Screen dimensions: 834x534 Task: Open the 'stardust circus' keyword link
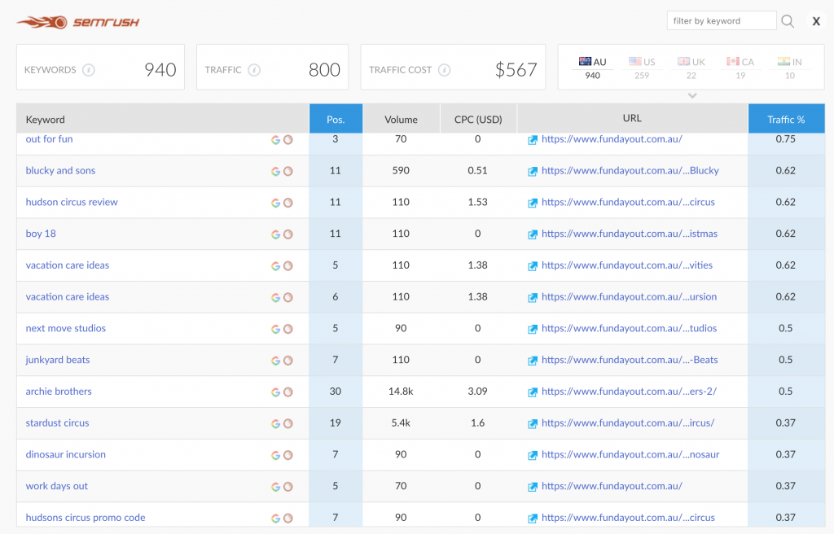(x=58, y=422)
